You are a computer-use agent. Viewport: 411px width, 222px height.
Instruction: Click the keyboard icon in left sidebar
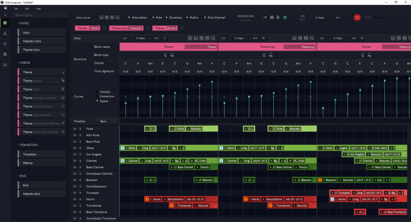coord(5,64)
